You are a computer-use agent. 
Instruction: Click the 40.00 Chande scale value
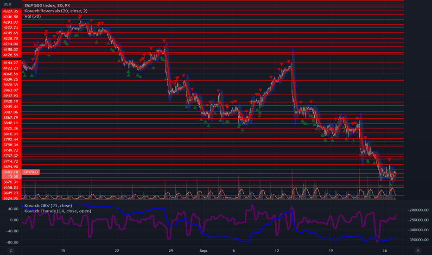[x=13, y=209]
